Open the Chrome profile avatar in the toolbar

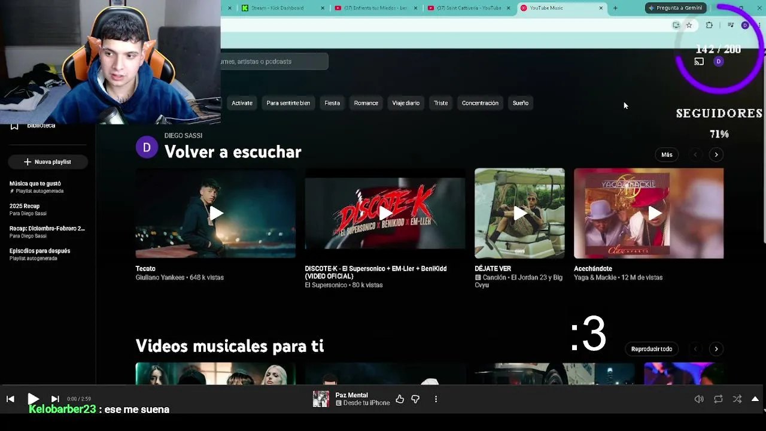[x=745, y=25]
